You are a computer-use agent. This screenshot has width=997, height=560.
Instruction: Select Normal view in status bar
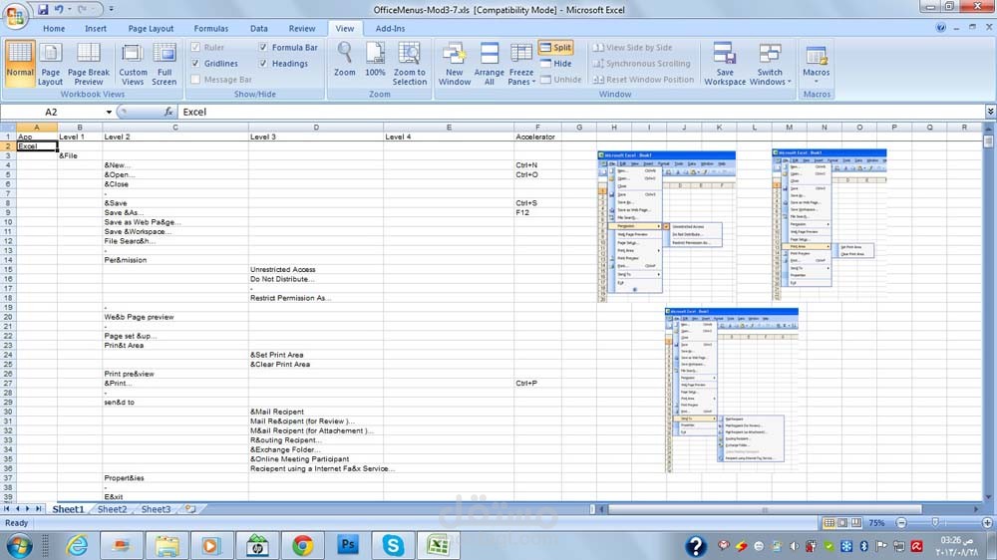[x=829, y=522]
